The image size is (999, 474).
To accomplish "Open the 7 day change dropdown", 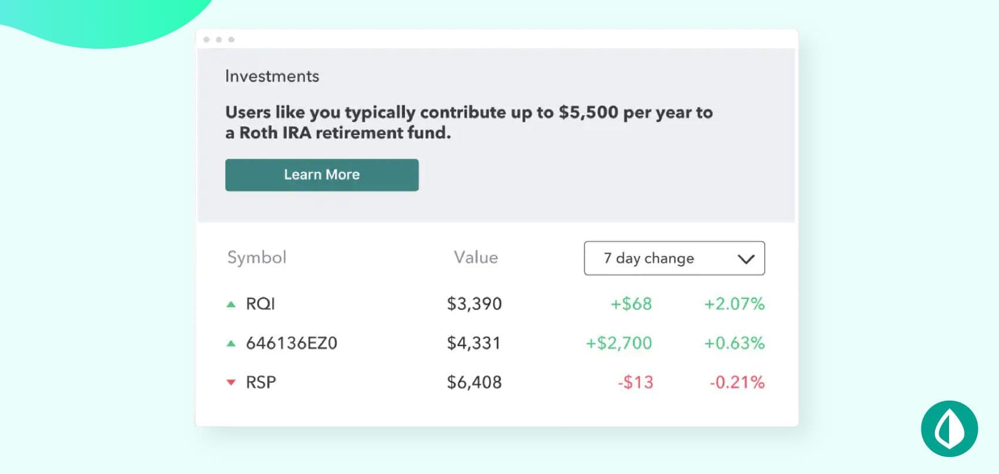I will [x=674, y=258].
